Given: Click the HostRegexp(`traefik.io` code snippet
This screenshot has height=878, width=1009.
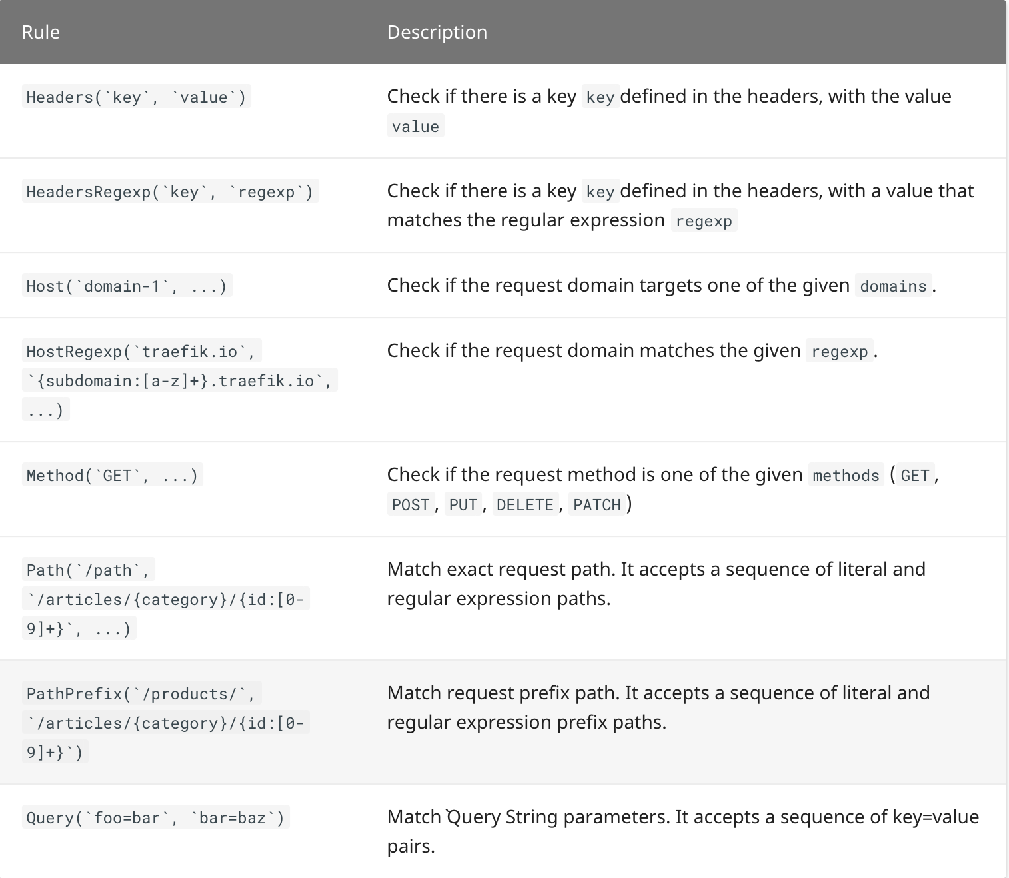Looking at the screenshot, I should click(x=142, y=352).
